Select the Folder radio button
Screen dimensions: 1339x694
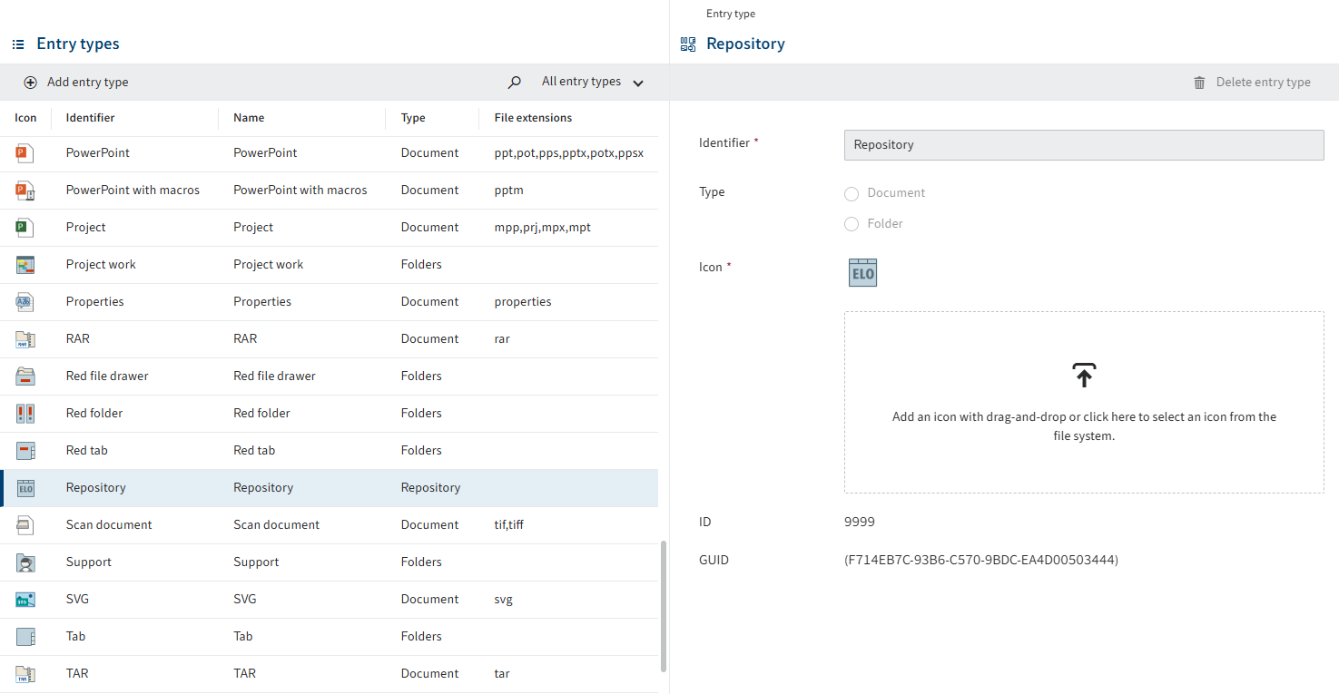tap(852, 224)
